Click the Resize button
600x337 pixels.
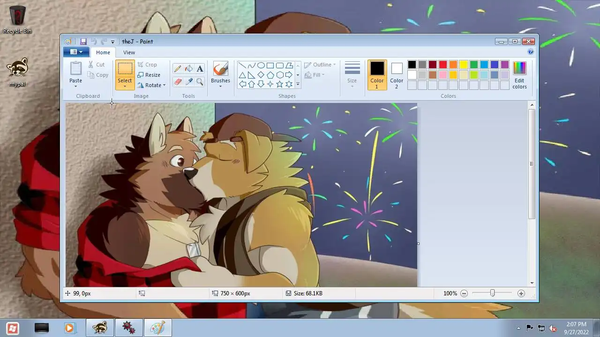149,75
